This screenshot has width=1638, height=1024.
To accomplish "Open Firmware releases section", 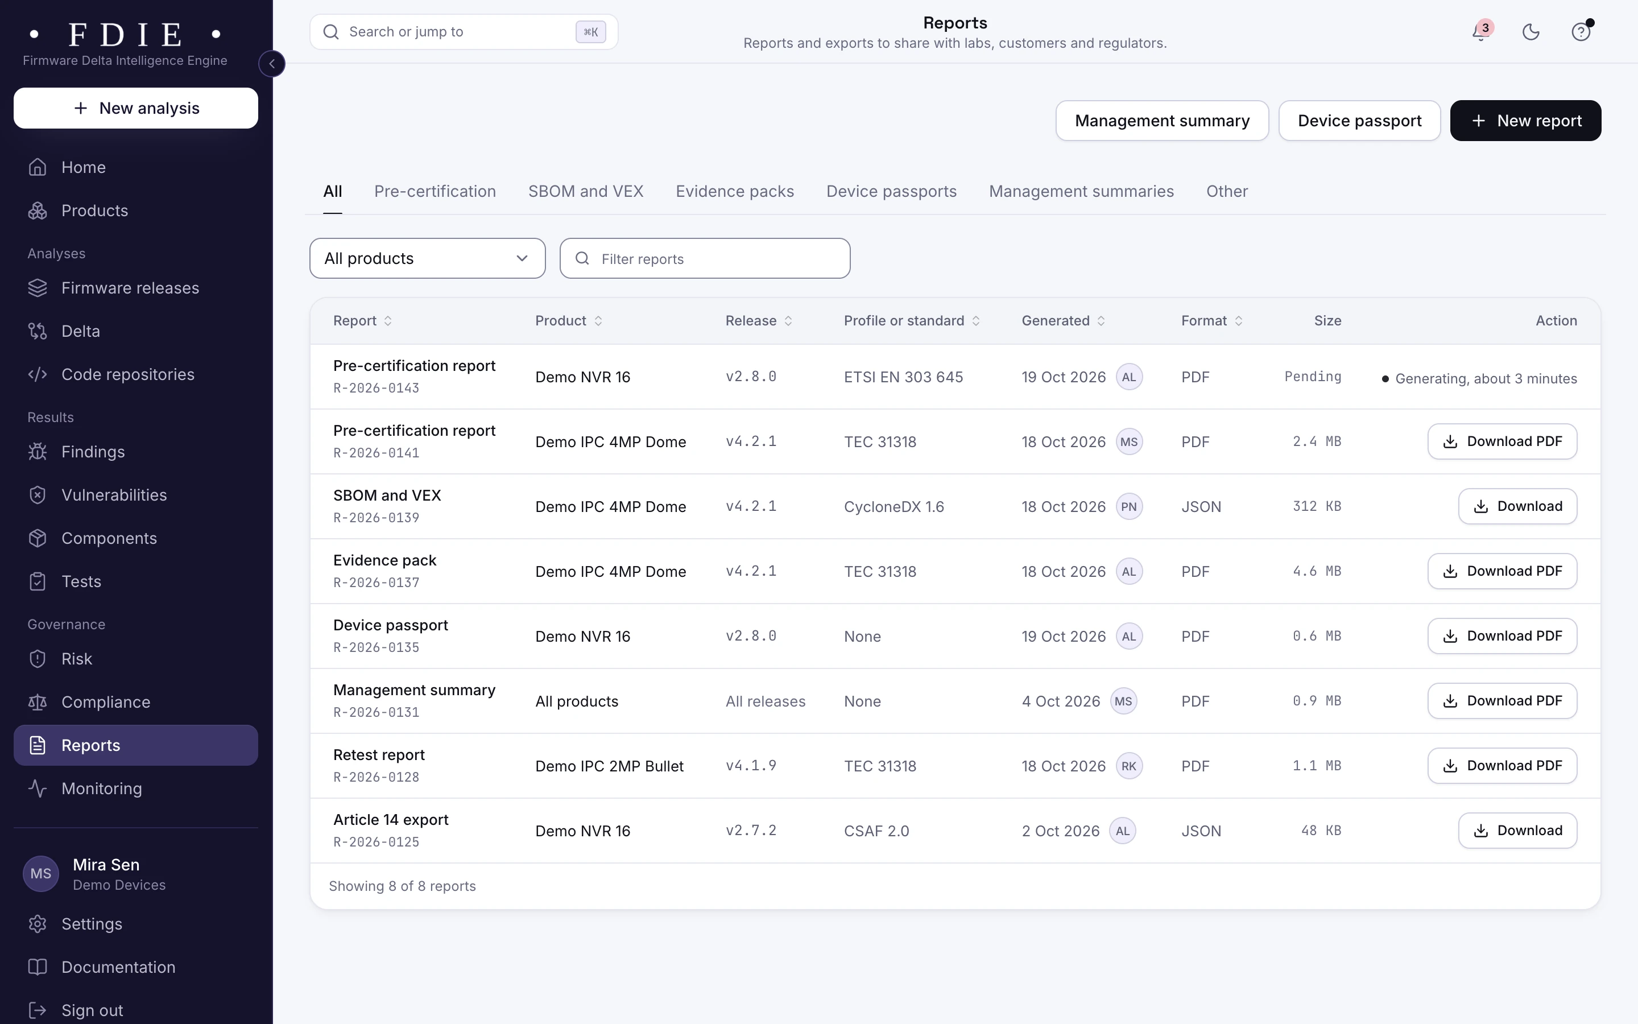I will tap(135, 288).
